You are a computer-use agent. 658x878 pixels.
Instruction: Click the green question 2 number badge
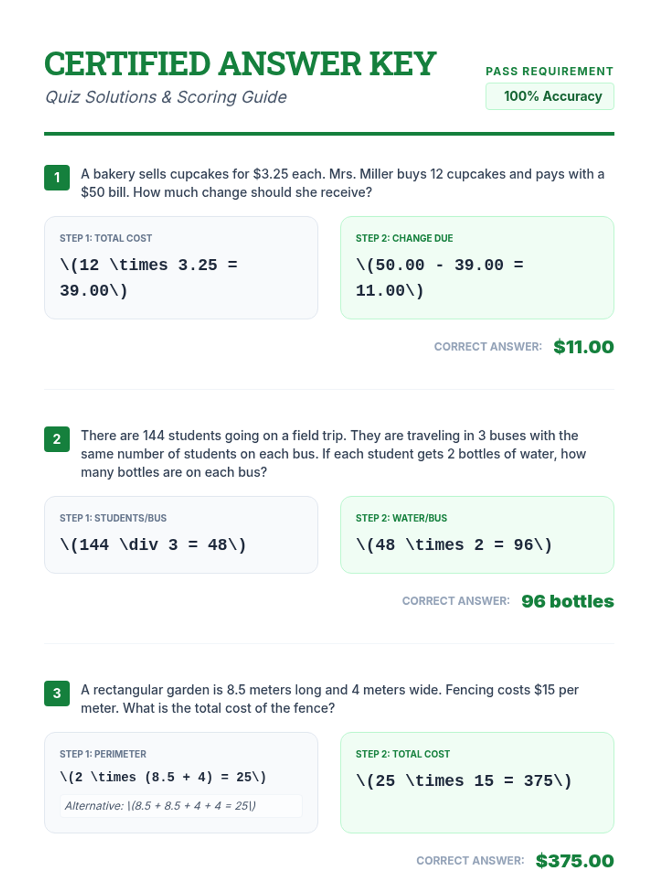pos(56,439)
